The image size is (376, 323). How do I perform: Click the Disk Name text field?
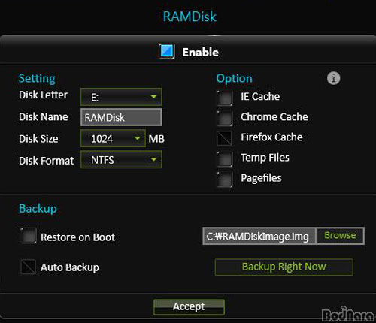(x=121, y=117)
